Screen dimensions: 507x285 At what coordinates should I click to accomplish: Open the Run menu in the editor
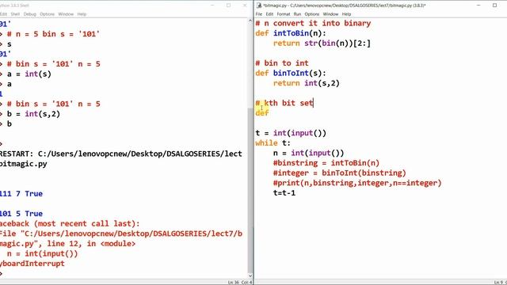(297, 14)
